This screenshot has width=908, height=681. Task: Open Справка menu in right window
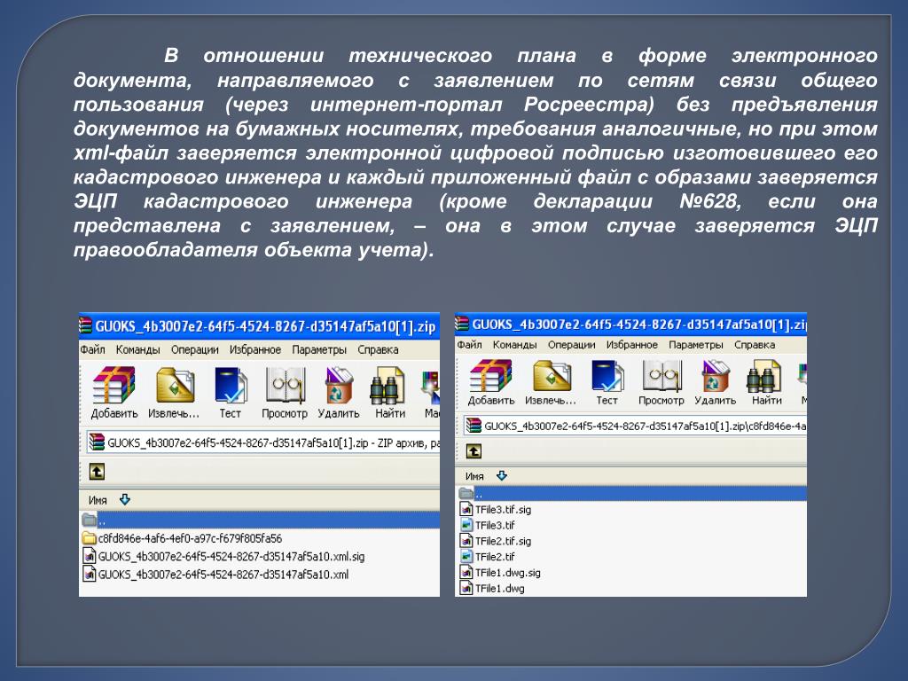coord(755,345)
